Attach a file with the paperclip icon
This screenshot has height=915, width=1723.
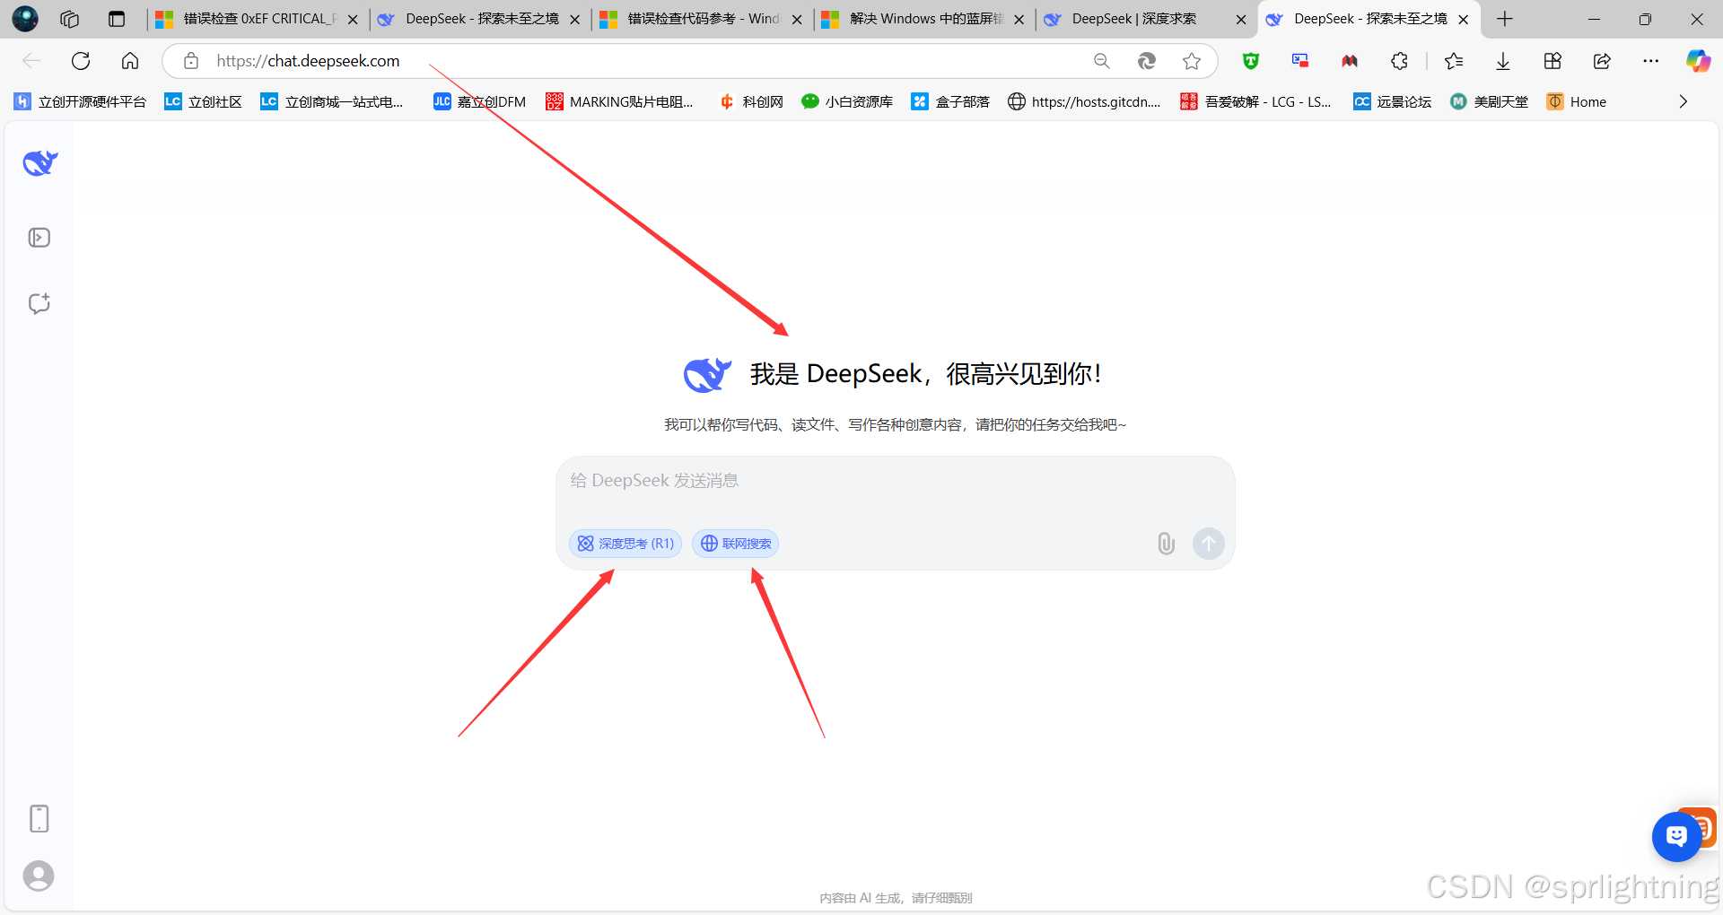point(1166,544)
